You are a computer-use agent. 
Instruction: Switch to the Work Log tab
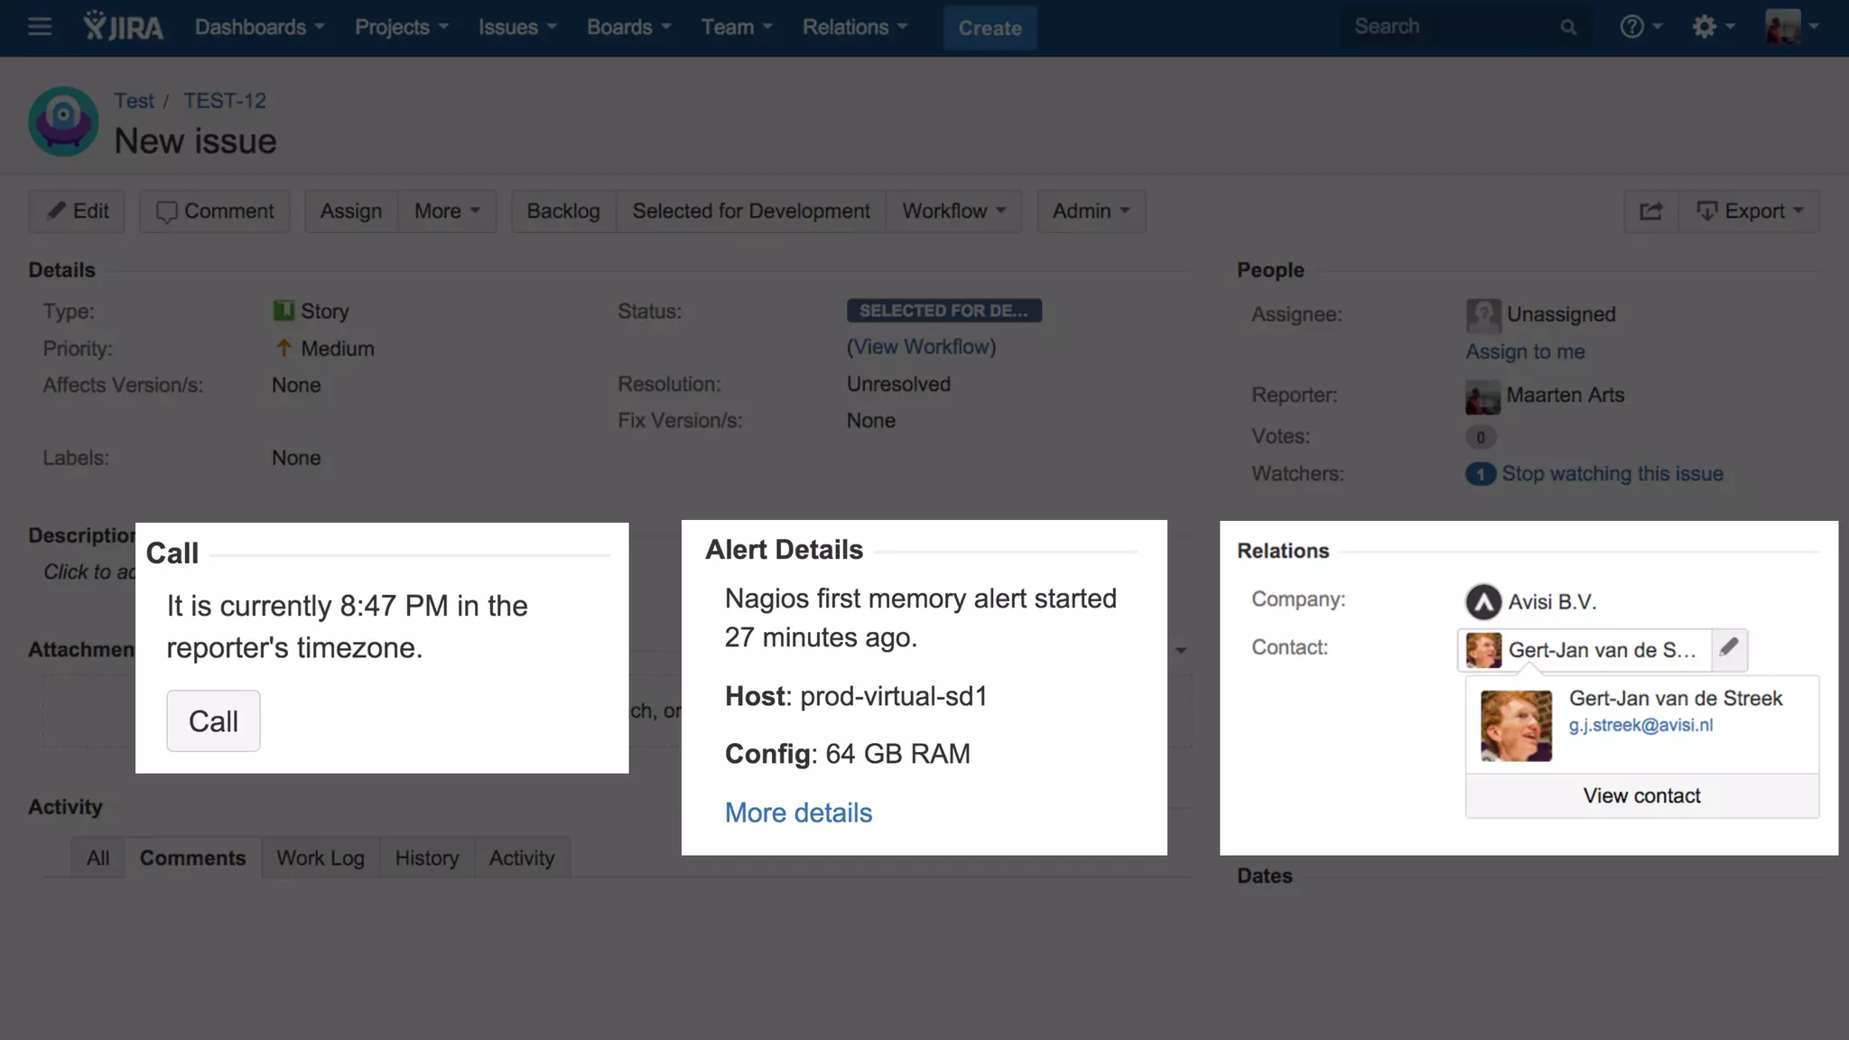tap(321, 858)
